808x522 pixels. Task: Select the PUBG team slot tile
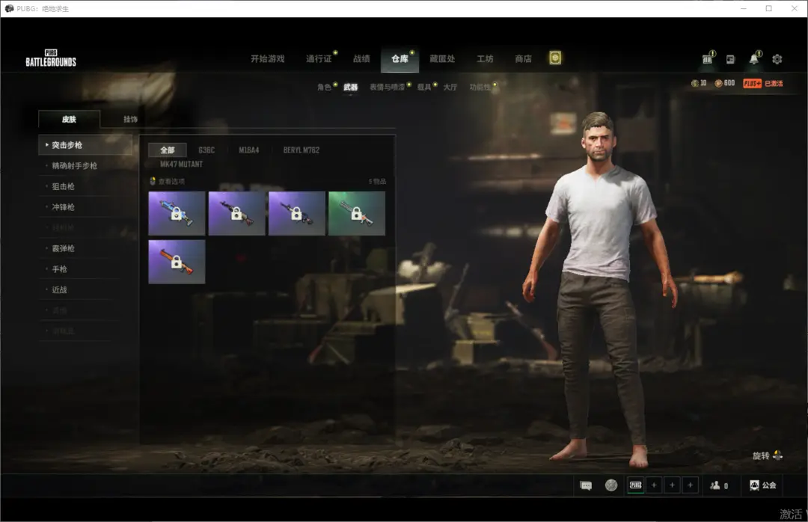click(x=636, y=485)
